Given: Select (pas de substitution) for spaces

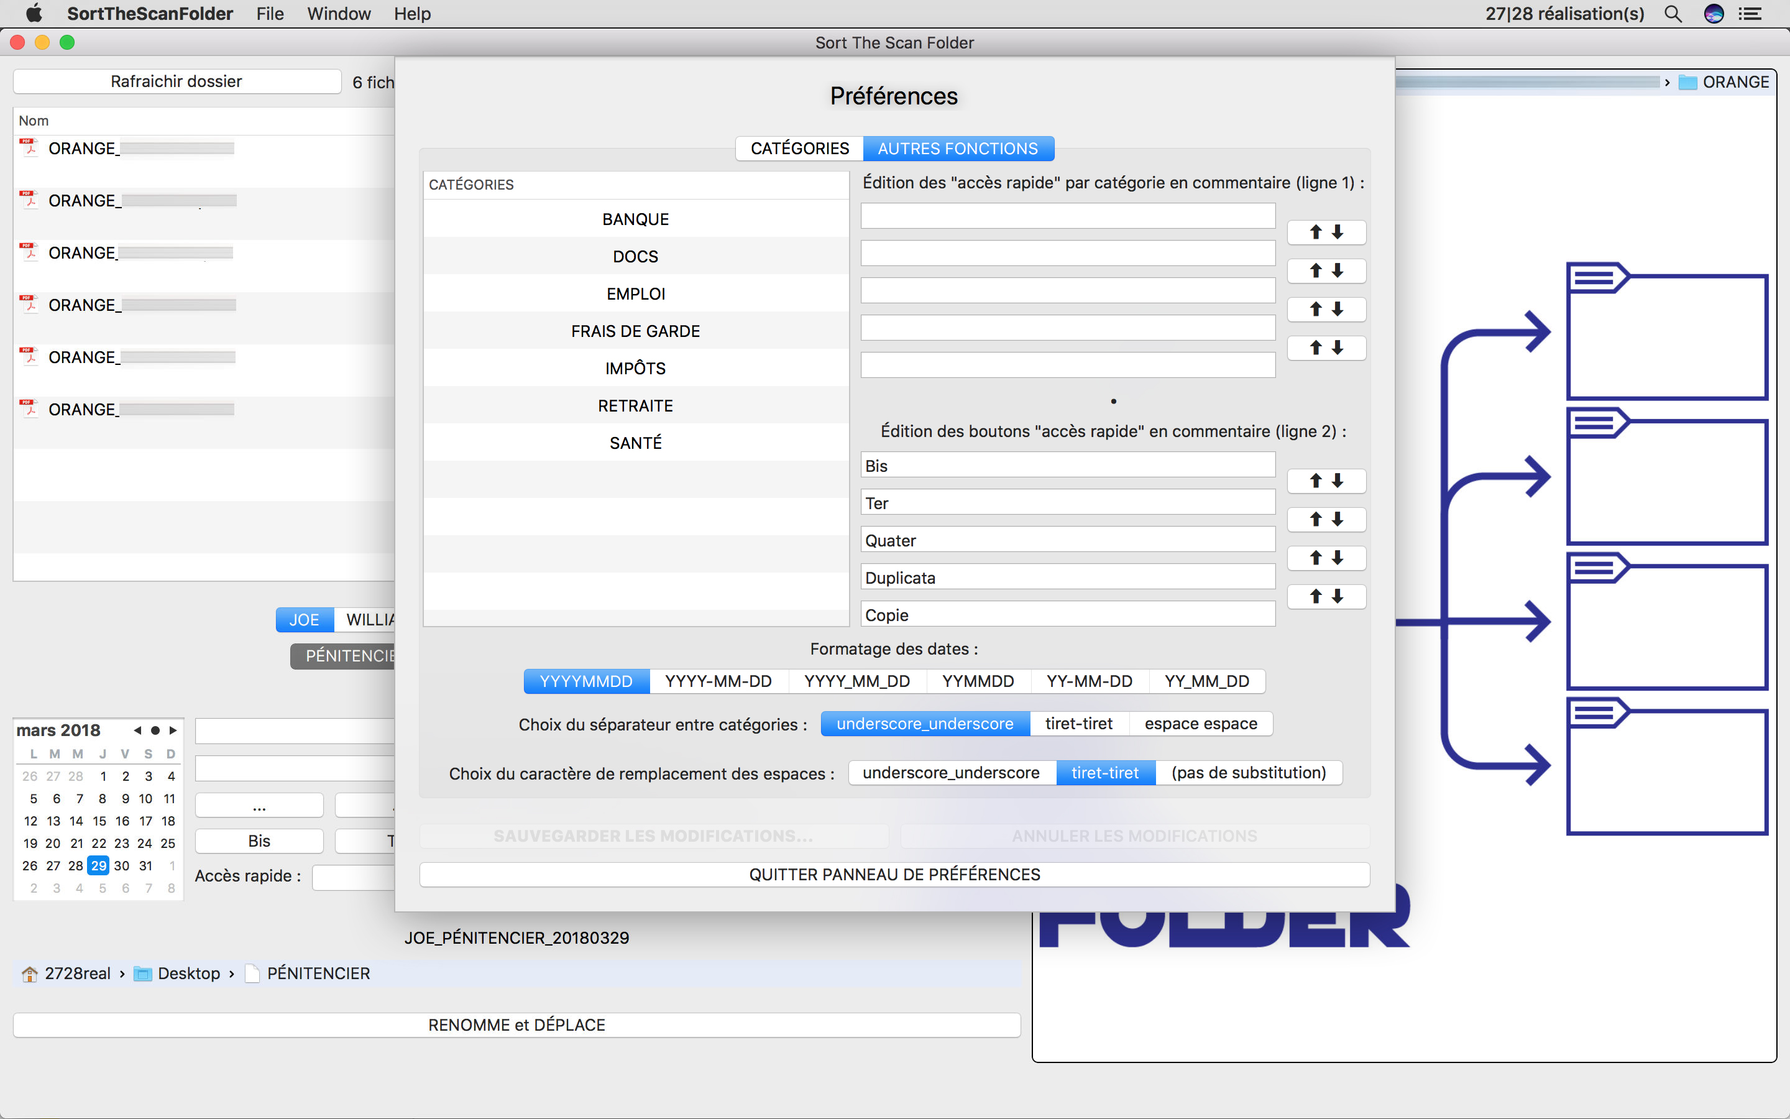Looking at the screenshot, I should coord(1249,773).
